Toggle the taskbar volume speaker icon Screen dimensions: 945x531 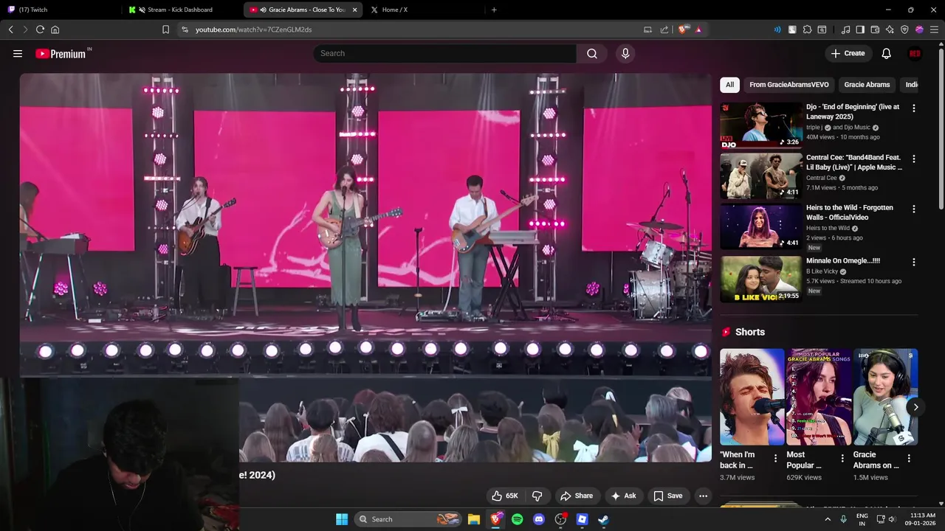(x=892, y=519)
